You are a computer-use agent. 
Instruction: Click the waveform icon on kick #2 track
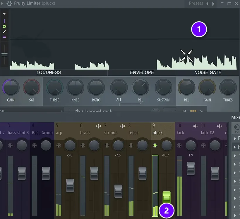click(x=219, y=126)
